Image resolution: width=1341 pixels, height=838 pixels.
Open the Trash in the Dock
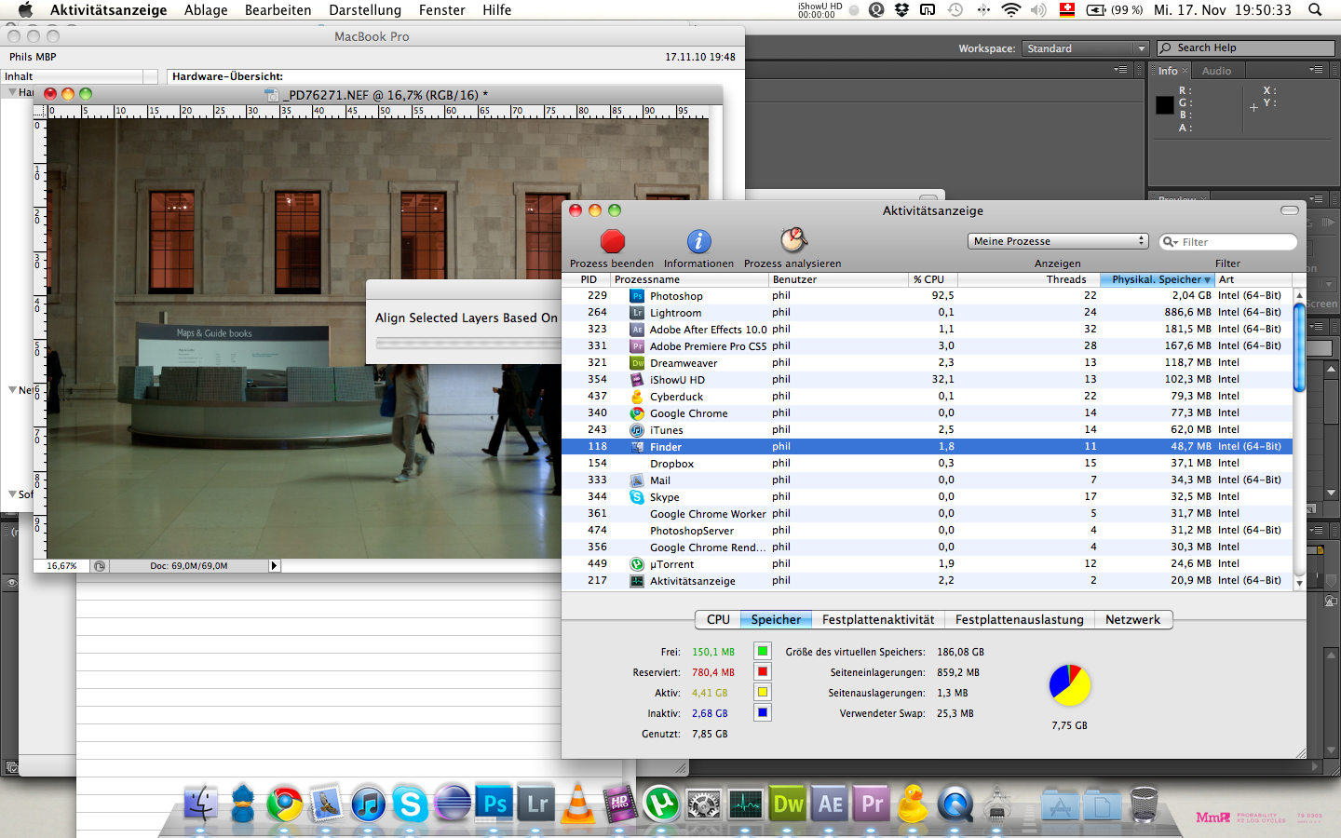pos(1144,804)
